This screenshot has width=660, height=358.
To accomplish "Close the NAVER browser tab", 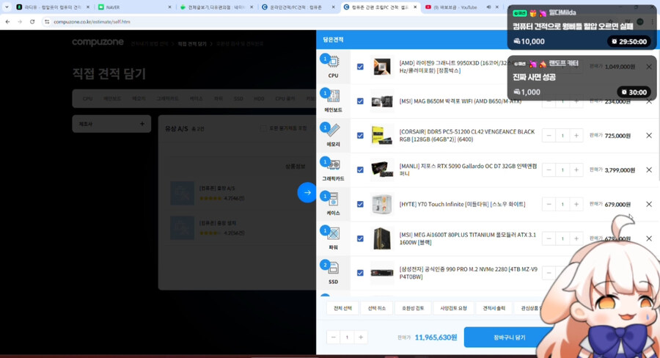I will pos(169,7).
